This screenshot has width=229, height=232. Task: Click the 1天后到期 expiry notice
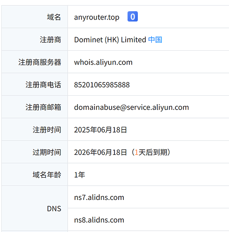coord(151,152)
